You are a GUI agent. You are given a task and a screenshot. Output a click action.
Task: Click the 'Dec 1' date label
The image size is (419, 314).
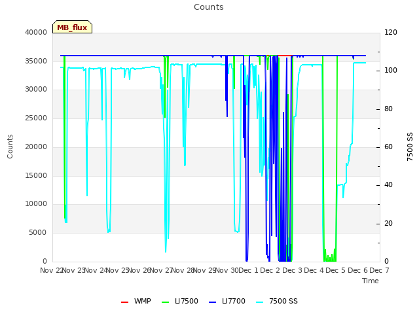coord(248,270)
